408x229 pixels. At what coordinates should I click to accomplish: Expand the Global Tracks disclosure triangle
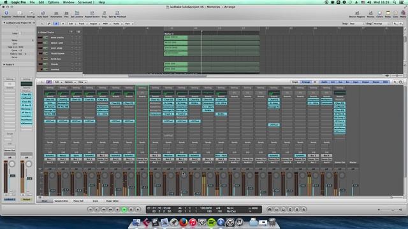(39, 32)
